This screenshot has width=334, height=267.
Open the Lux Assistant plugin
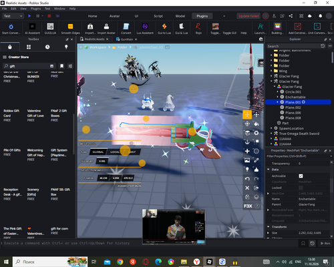145,29
